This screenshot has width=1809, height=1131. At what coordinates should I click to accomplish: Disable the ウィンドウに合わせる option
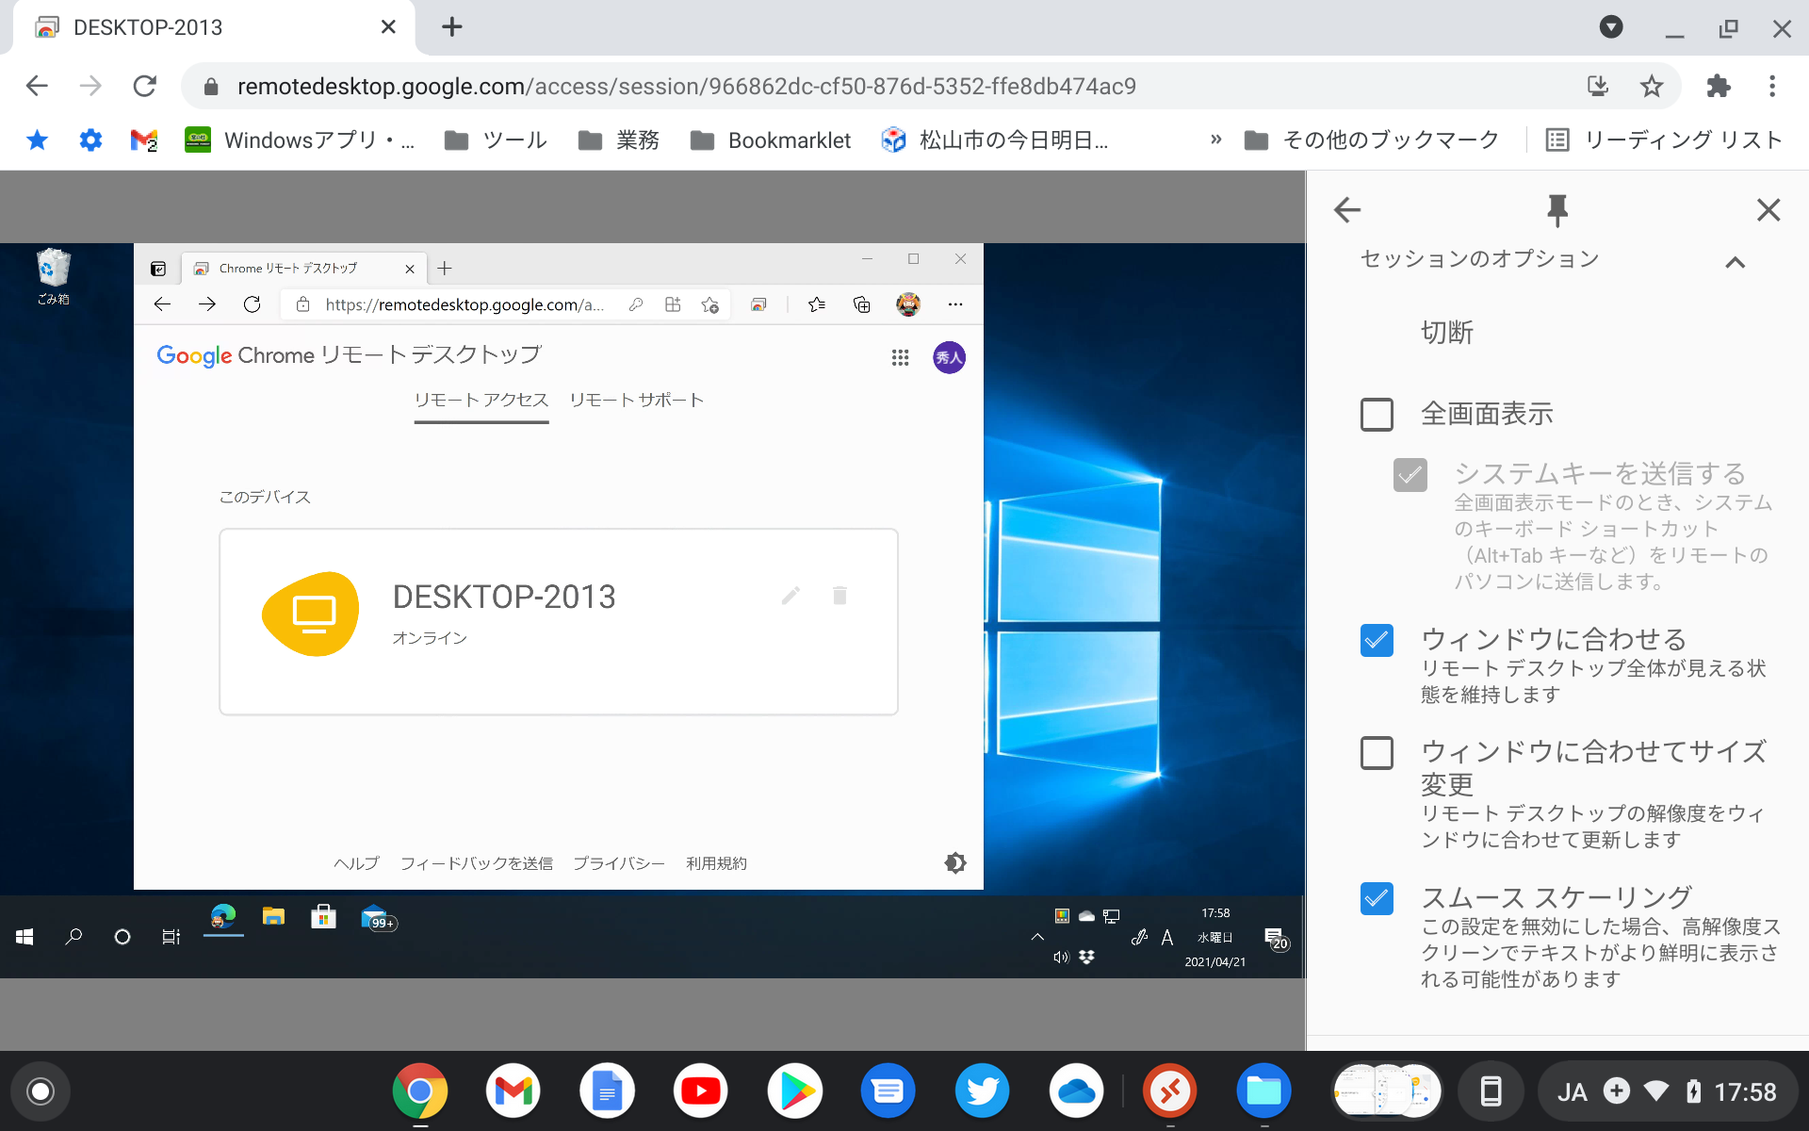coord(1377,641)
